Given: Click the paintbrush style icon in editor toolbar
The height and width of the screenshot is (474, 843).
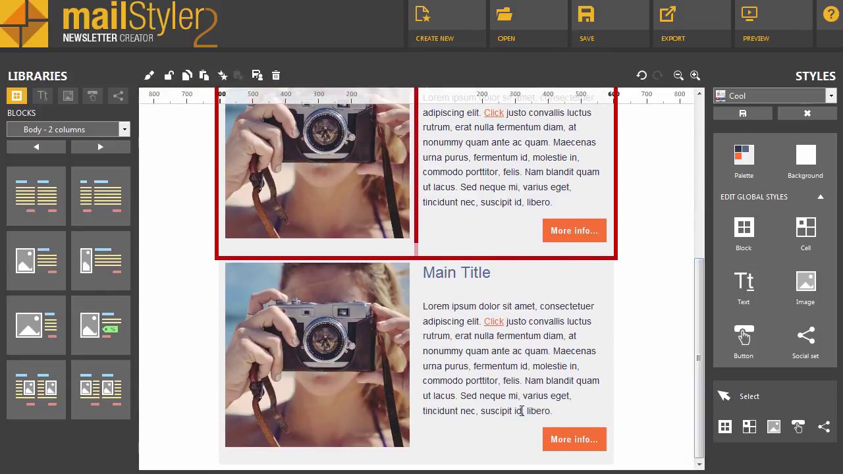Looking at the screenshot, I should [150, 75].
